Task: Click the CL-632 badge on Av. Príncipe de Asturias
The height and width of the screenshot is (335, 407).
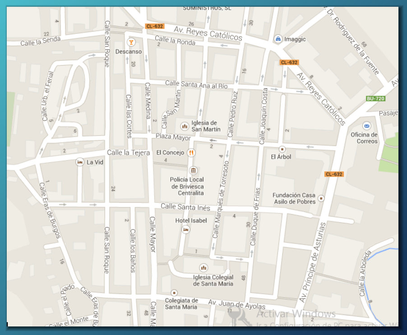Action: (334, 174)
